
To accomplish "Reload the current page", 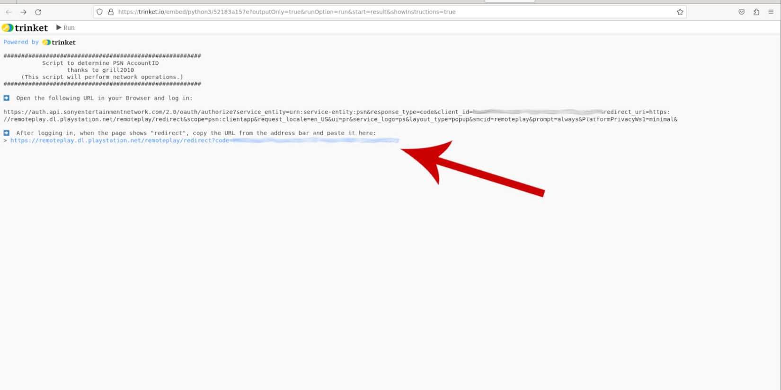I will [38, 12].
